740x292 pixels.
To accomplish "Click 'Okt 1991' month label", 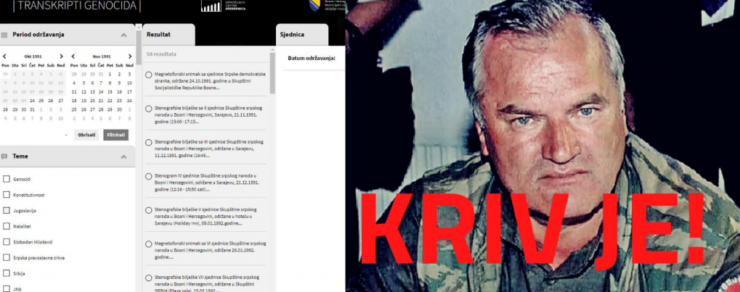I will point(33,57).
